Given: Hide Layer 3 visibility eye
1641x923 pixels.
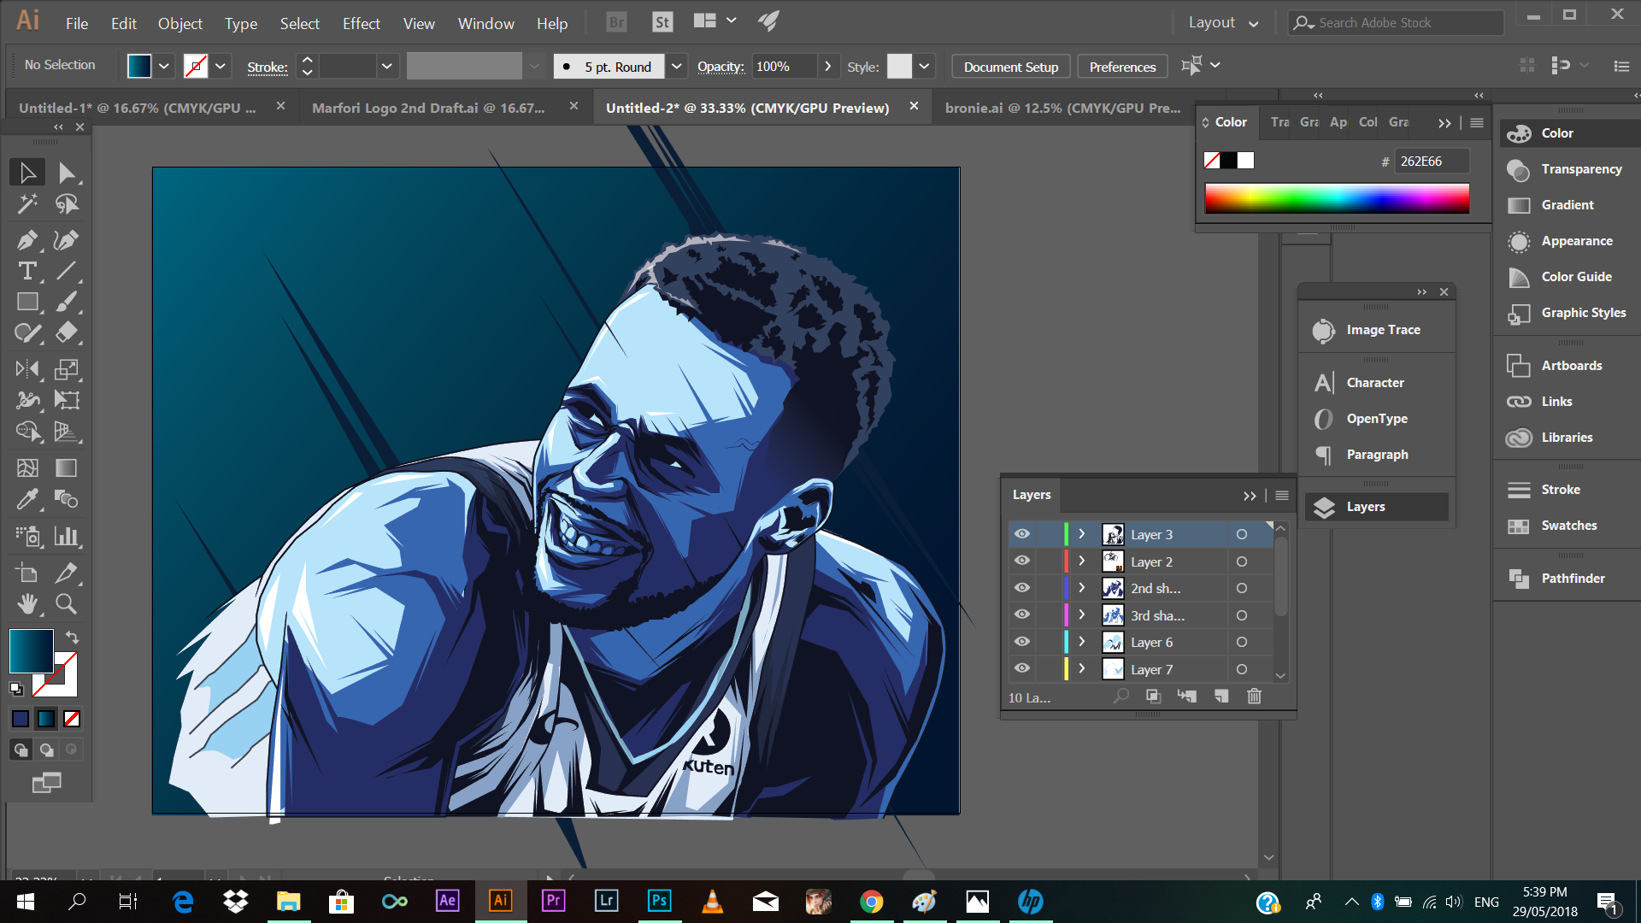Looking at the screenshot, I should (x=1022, y=534).
